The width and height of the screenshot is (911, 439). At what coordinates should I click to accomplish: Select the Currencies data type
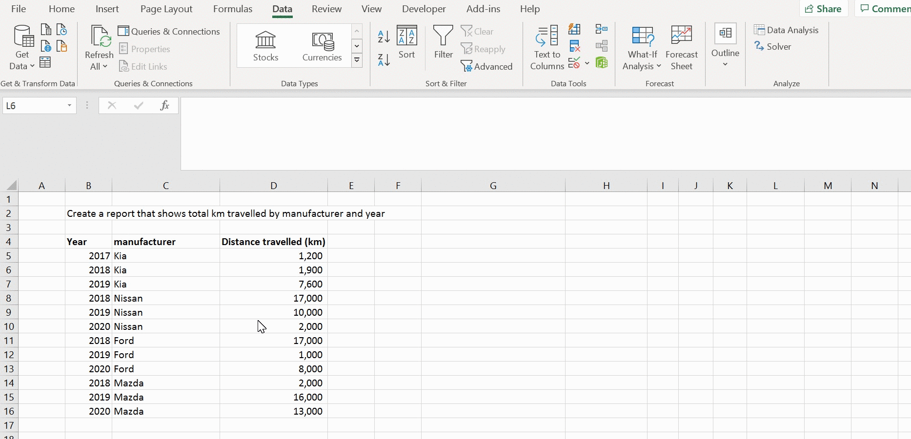point(322,46)
